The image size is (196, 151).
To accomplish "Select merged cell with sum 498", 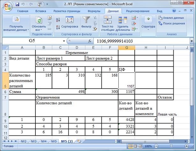I will (x=60, y=91).
